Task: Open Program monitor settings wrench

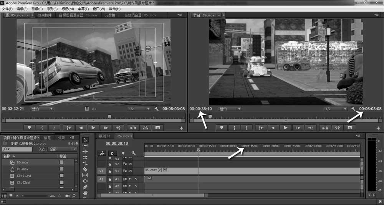Action: pyautogui.click(x=353, y=109)
